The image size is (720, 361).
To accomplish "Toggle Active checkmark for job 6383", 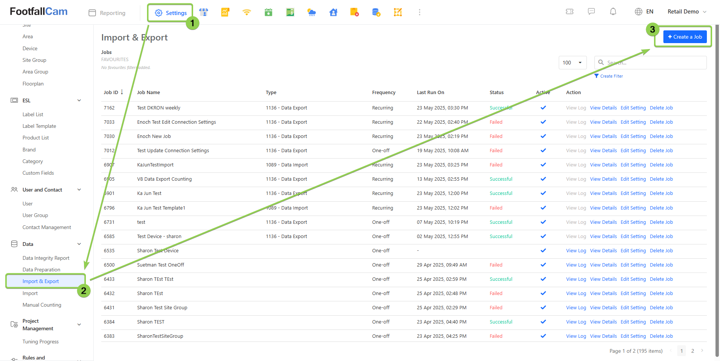I will point(543,336).
